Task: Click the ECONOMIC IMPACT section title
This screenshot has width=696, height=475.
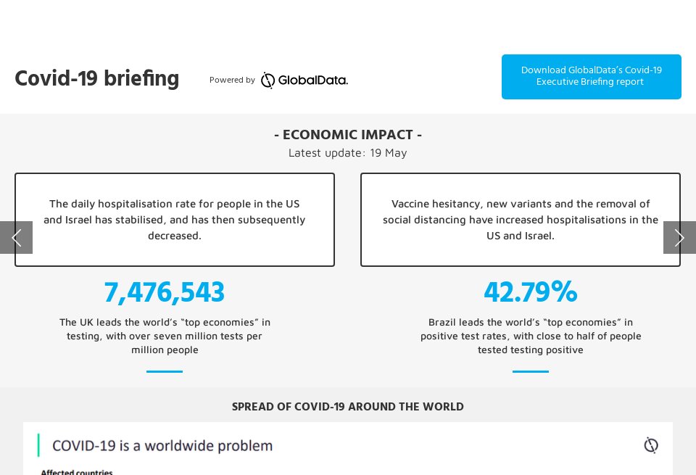Action: click(x=348, y=135)
